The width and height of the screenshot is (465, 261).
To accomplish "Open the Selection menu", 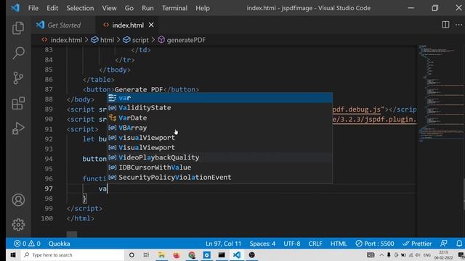I will coord(80,8).
